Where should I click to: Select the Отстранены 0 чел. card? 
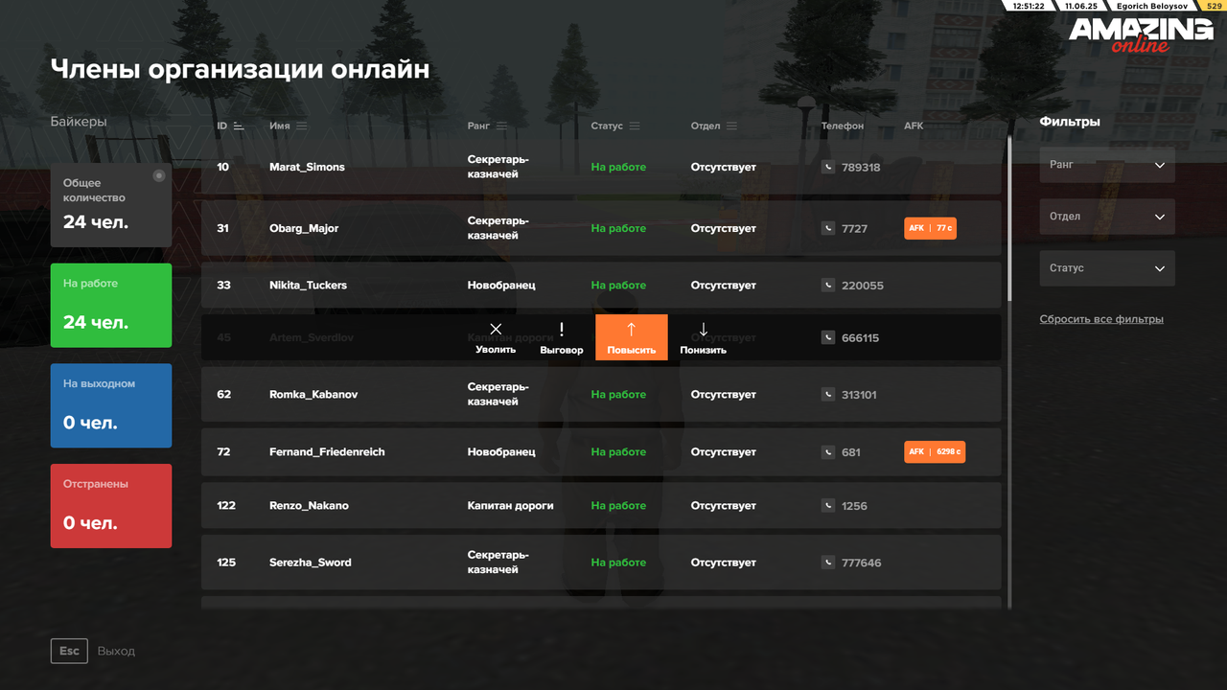[111, 506]
